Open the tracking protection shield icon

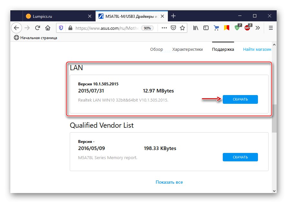(61, 28)
